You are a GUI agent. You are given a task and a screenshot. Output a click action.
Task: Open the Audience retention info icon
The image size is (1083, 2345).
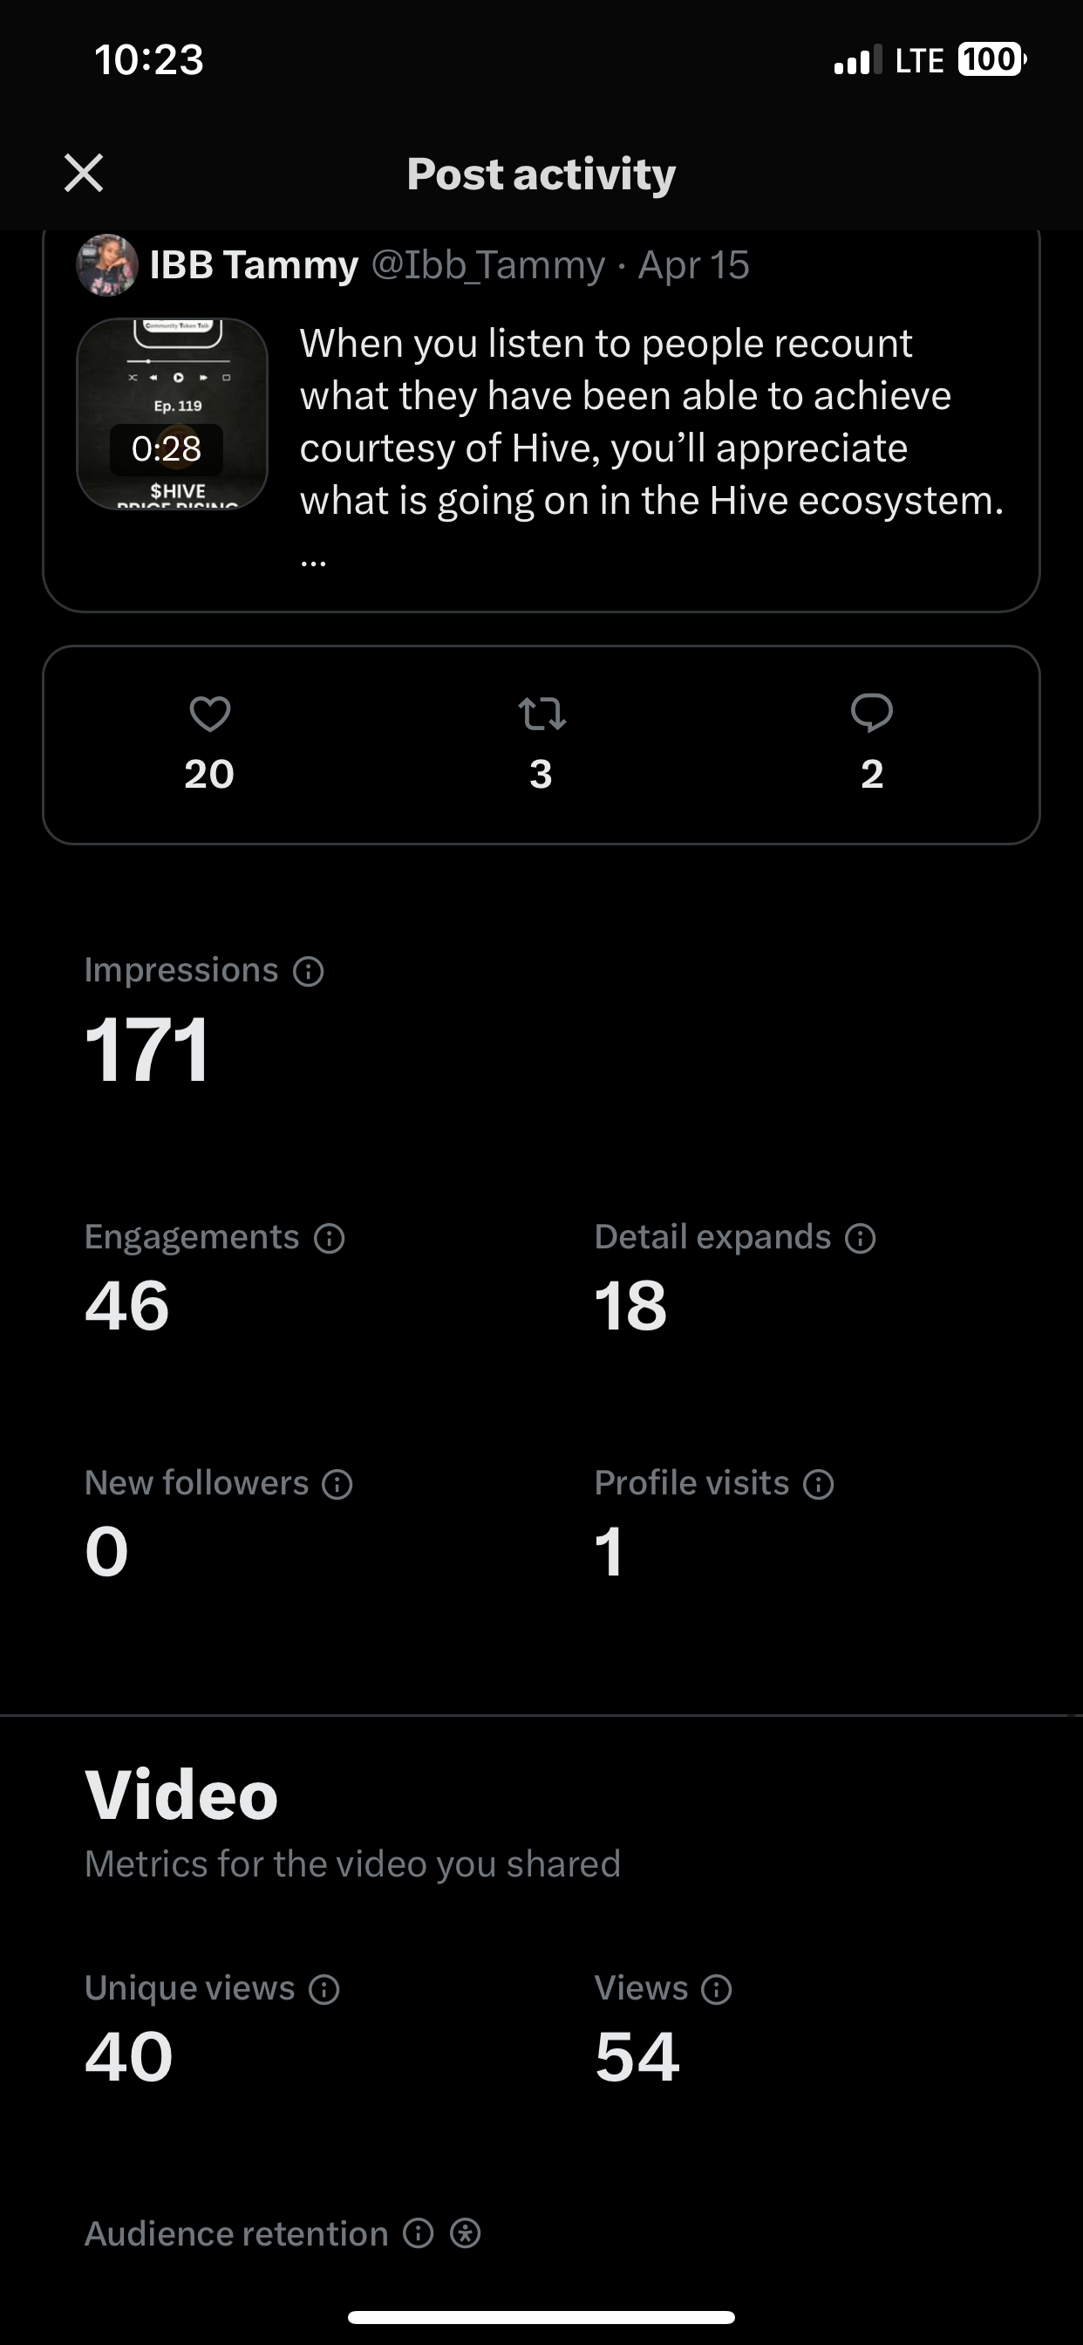pos(418,2233)
